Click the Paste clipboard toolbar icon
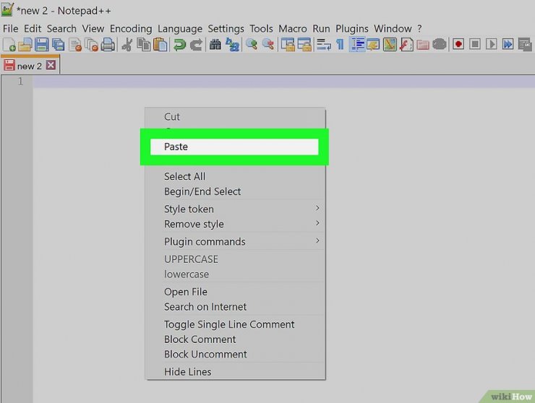Screen dimensions: 535x403 click(160, 45)
